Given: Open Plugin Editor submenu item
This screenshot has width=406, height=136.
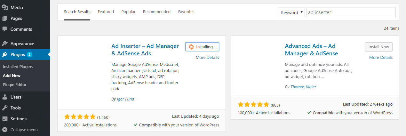Looking at the screenshot, I should (x=14, y=85).
